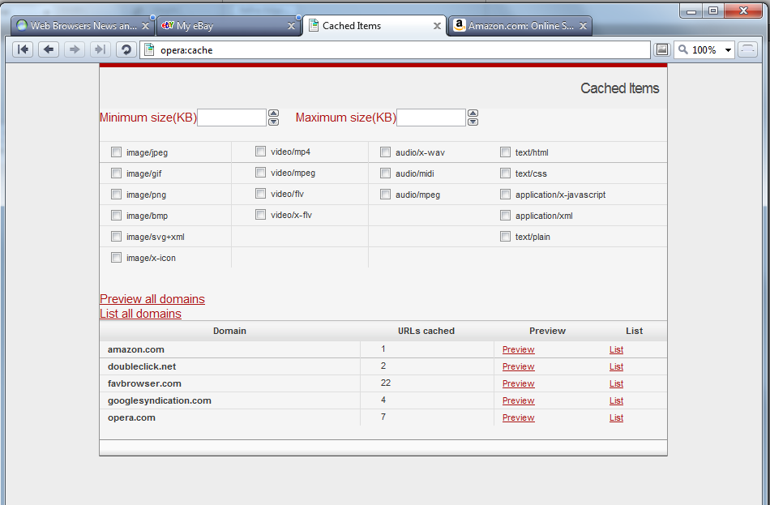
Task: Open the Preview all domains link
Action: [x=152, y=299]
